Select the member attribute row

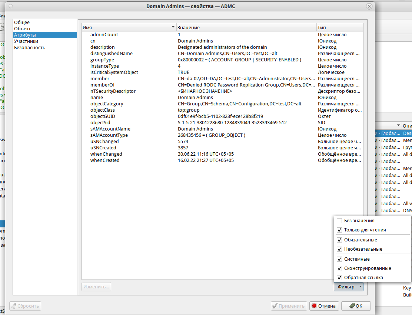[x=100, y=79]
